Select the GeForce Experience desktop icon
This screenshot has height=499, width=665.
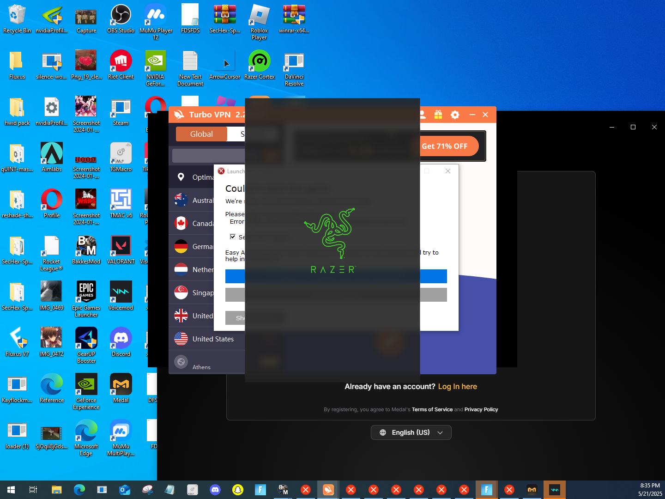(86, 392)
